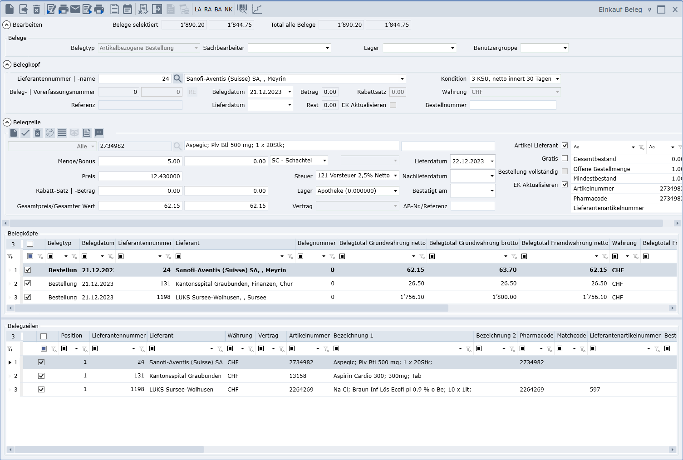Screen dimensions: 683x460
Task: Expand the Steuer dropdown list
Action: [x=395, y=176]
